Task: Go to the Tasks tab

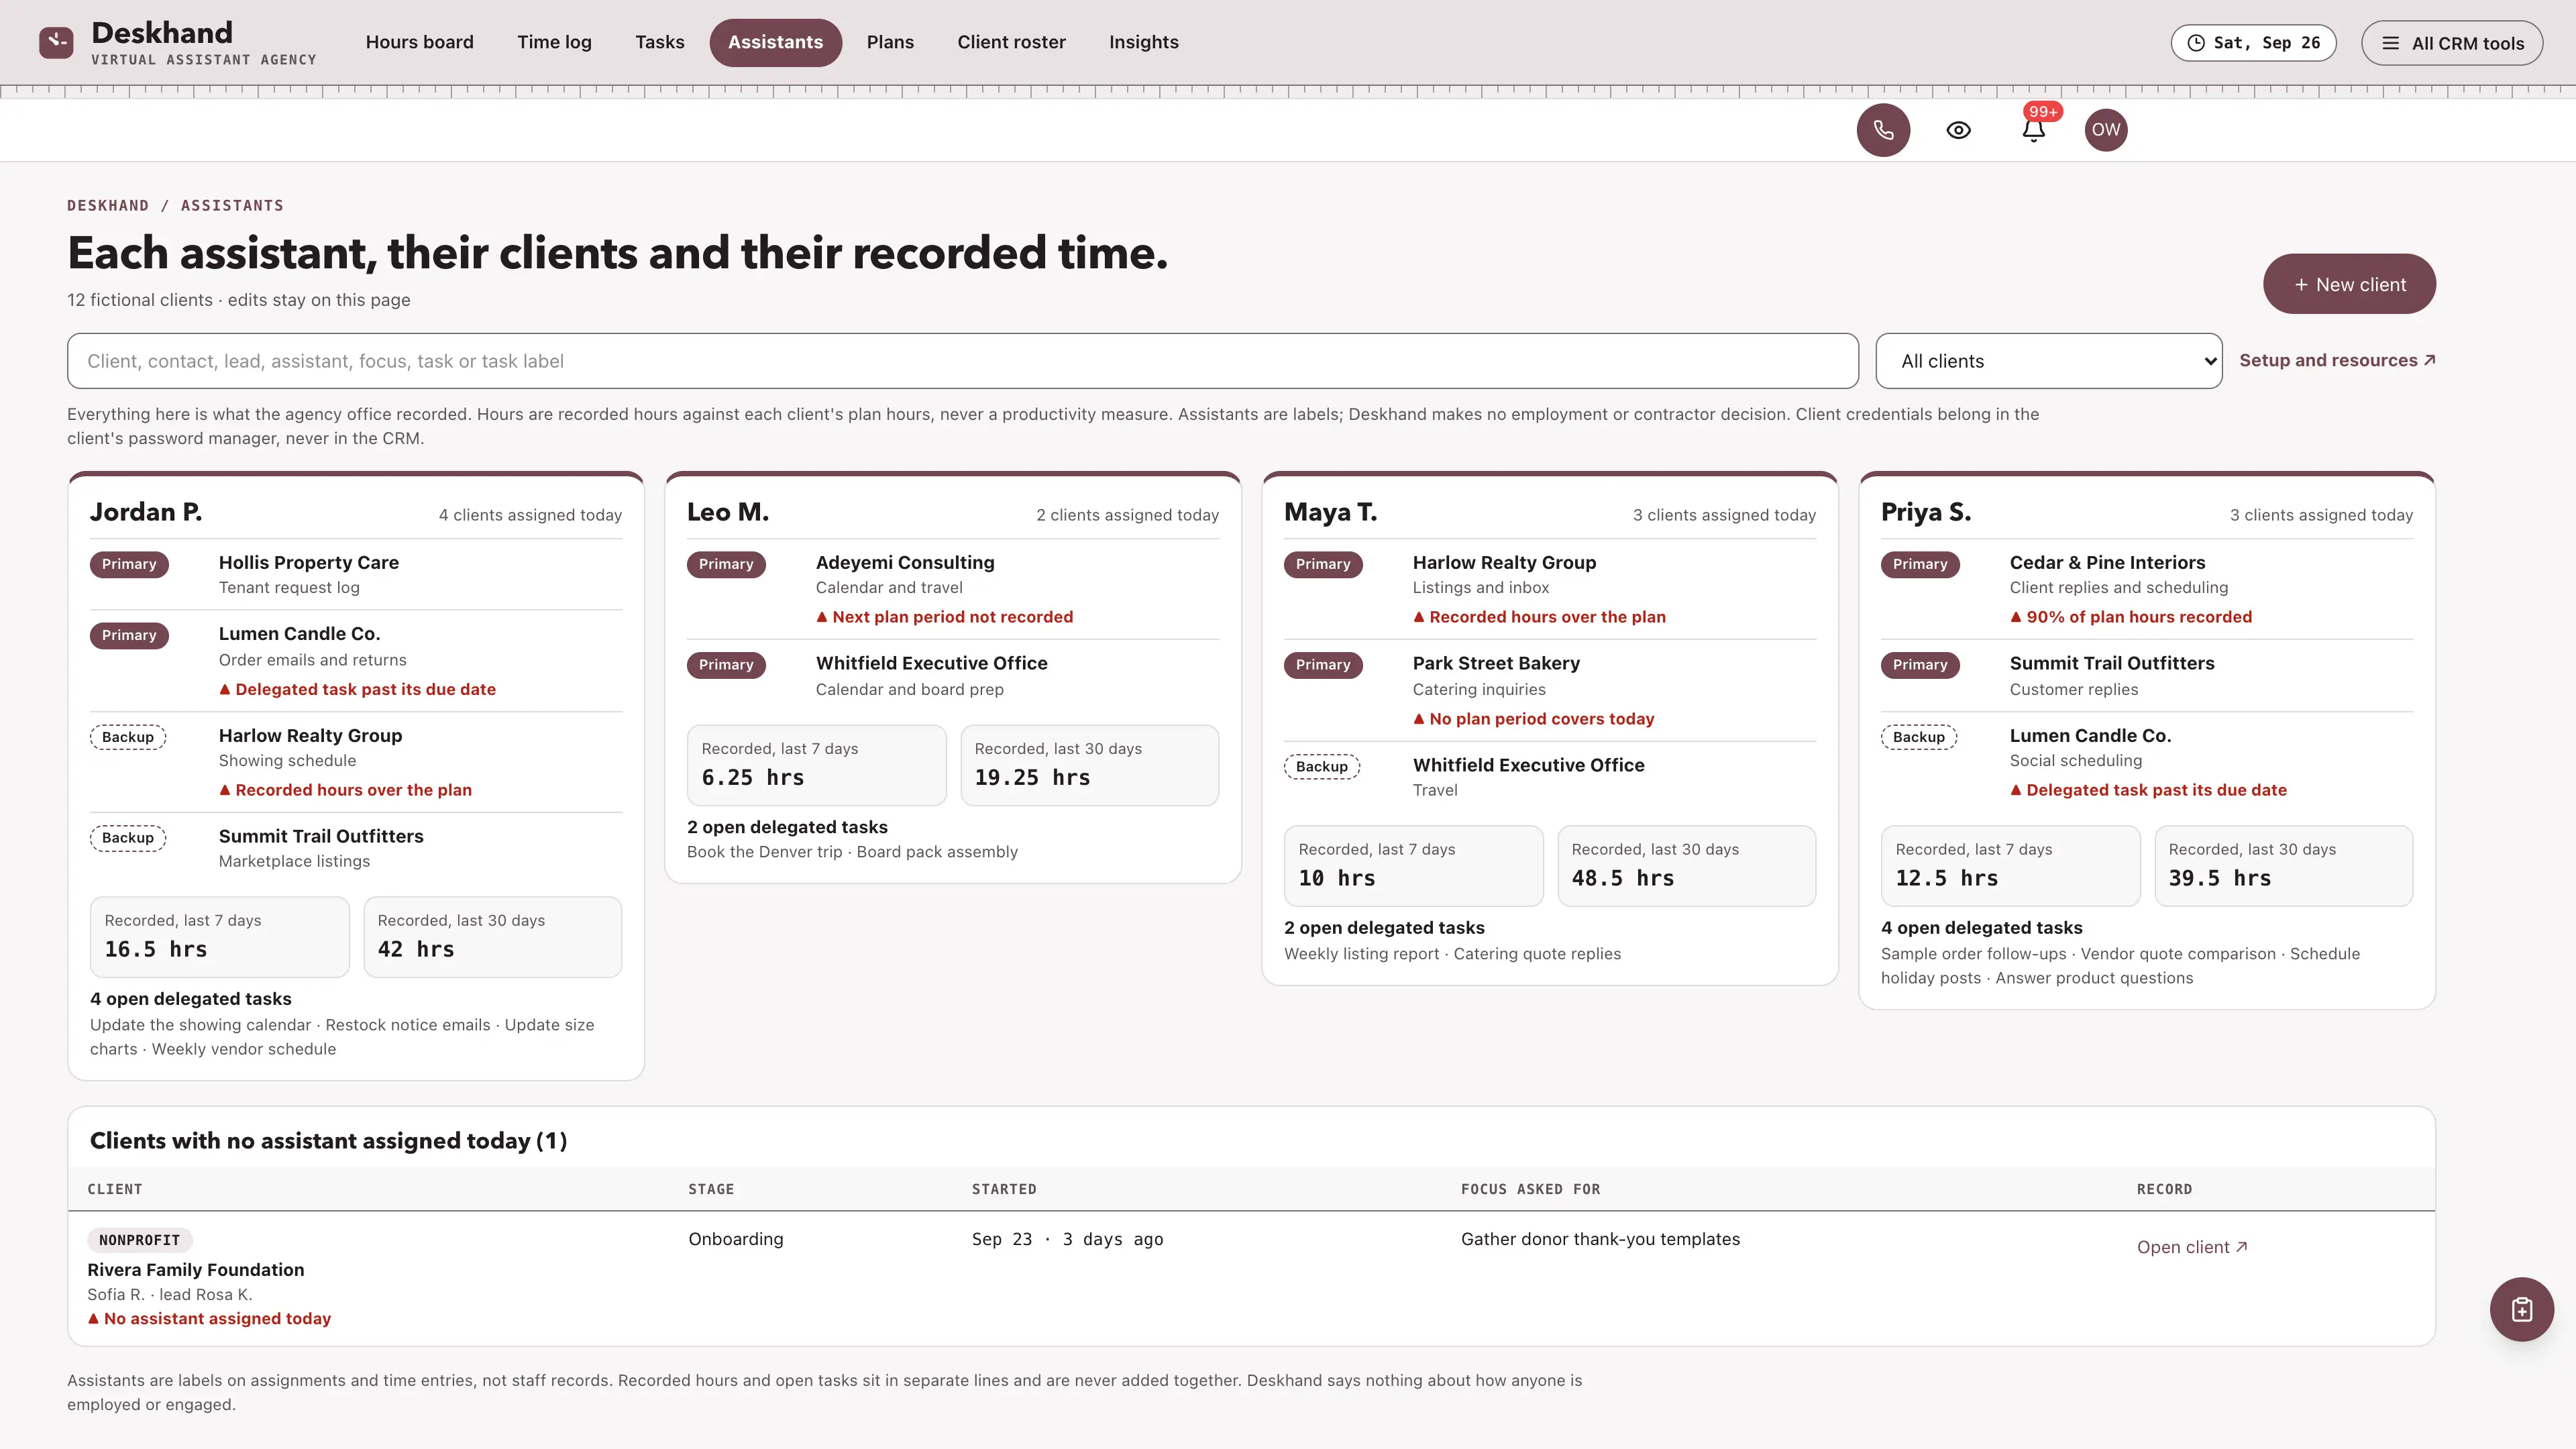Action: point(659,42)
